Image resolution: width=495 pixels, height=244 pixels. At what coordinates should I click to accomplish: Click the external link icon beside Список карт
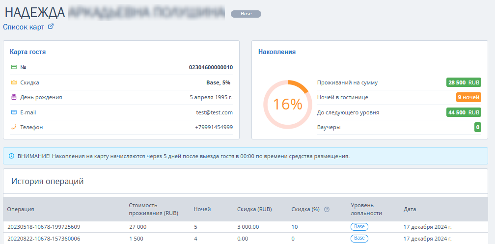point(51,27)
